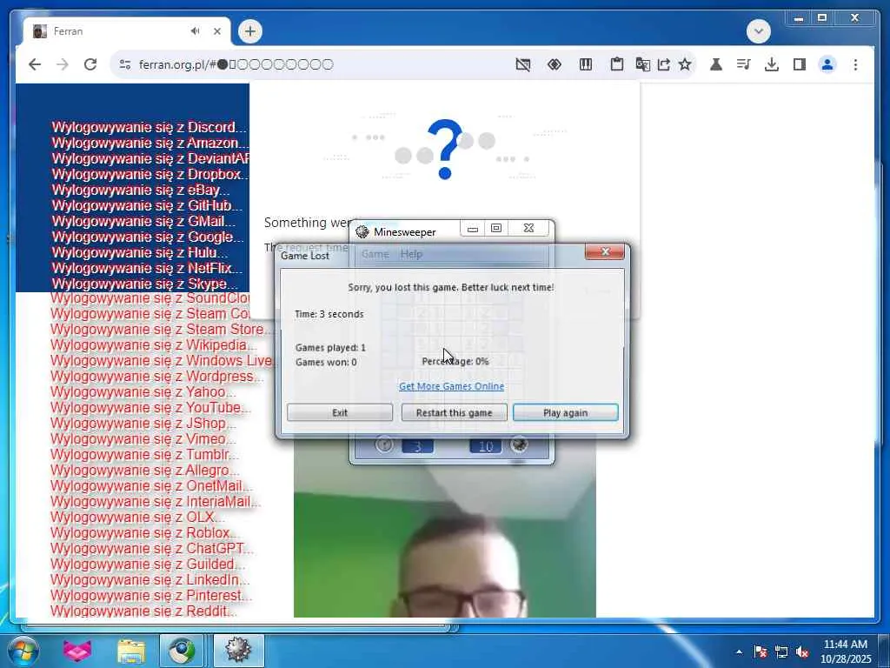
Task: Show hidden system tray icons
Action: coord(739,652)
